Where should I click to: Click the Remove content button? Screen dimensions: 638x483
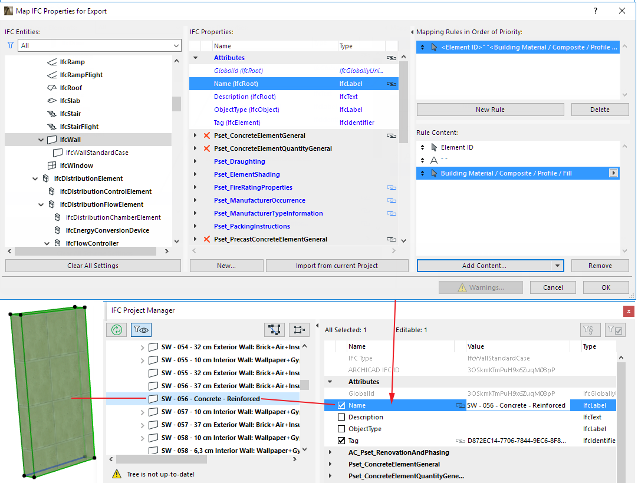click(600, 266)
